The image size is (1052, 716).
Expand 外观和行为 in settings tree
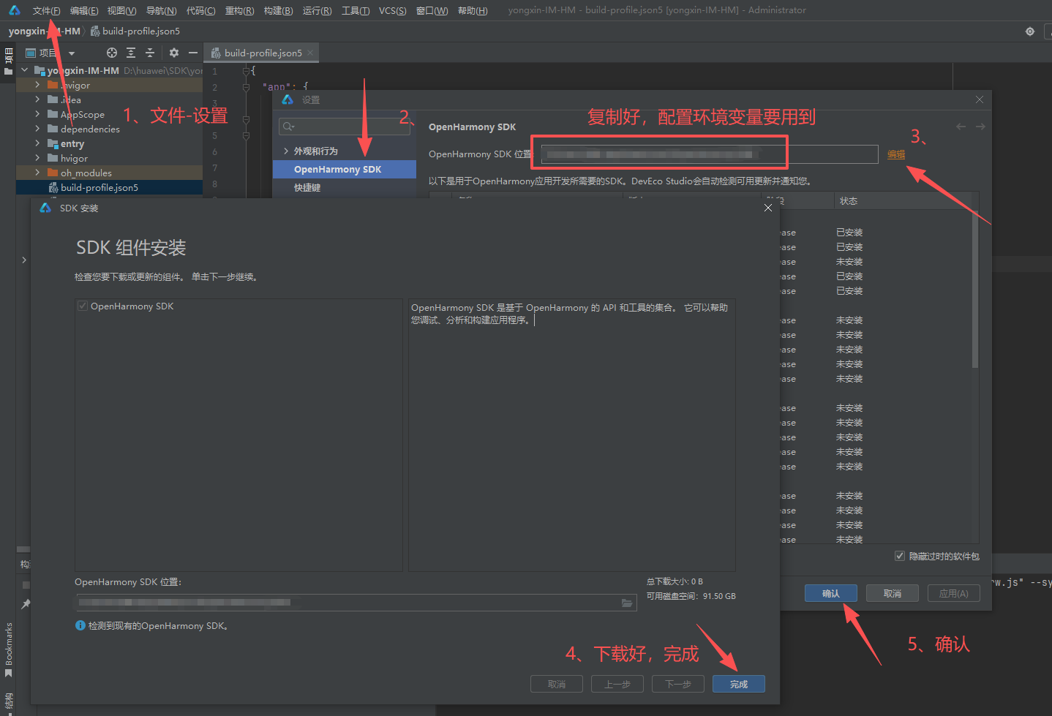click(x=285, y=151)
